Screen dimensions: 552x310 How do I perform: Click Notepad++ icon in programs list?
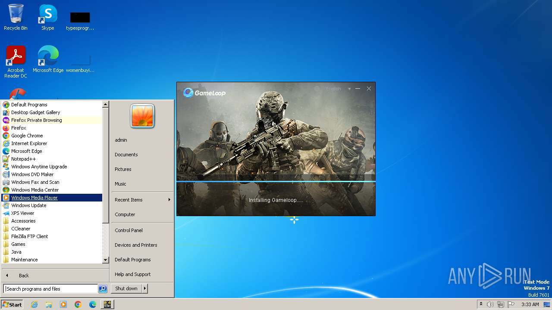point(6,159)
